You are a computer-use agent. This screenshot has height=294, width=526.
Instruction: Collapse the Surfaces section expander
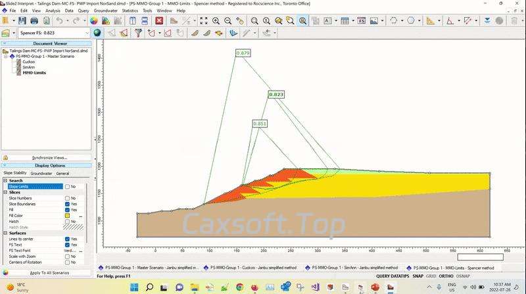click(x=5, y=233)
